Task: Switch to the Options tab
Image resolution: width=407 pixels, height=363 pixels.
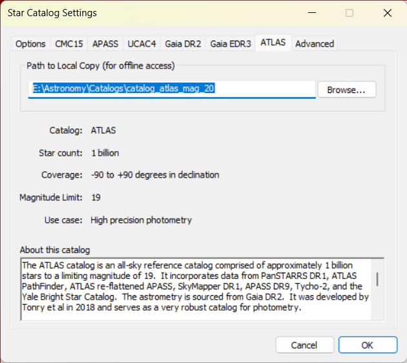Action: click(x=30, y=43)
